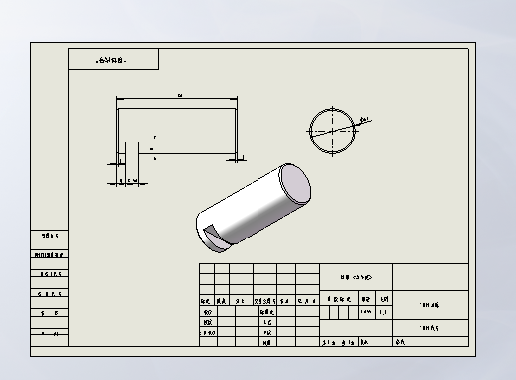The image size is (516, 380).
Task: Select the rectangular side view of the pin
Action: click(176, 131)
